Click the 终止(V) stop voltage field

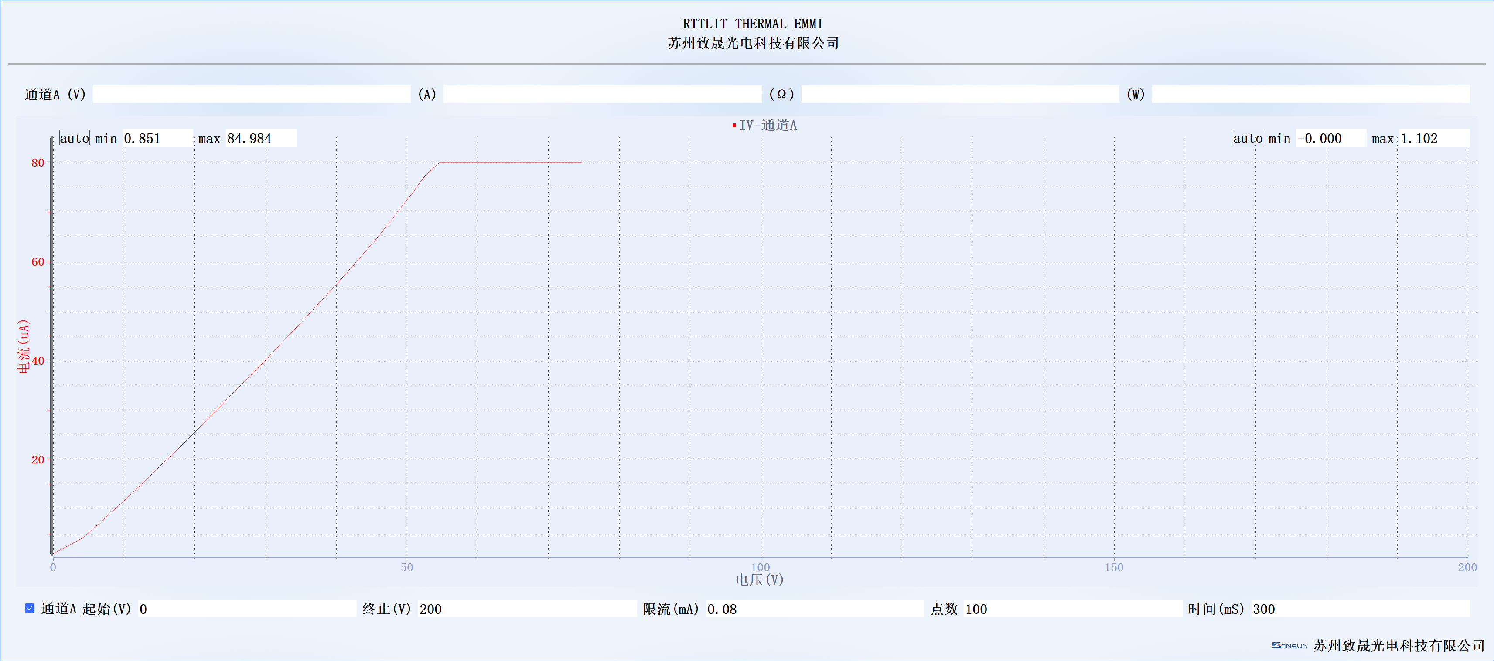(527, 609)
